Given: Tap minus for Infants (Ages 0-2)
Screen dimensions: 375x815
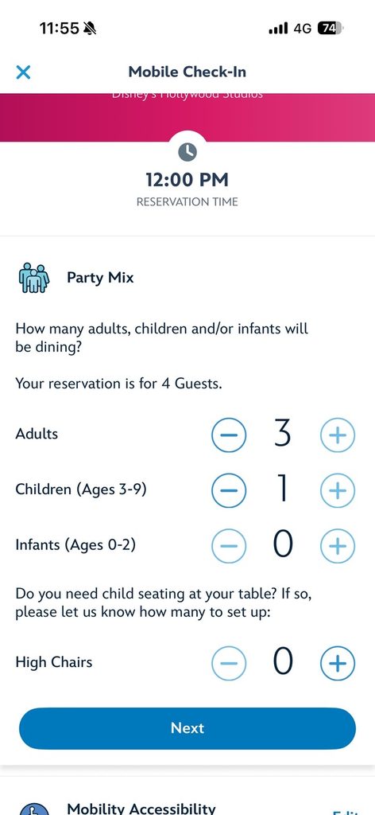Looking at the screenshot, I should pos(229,545).
